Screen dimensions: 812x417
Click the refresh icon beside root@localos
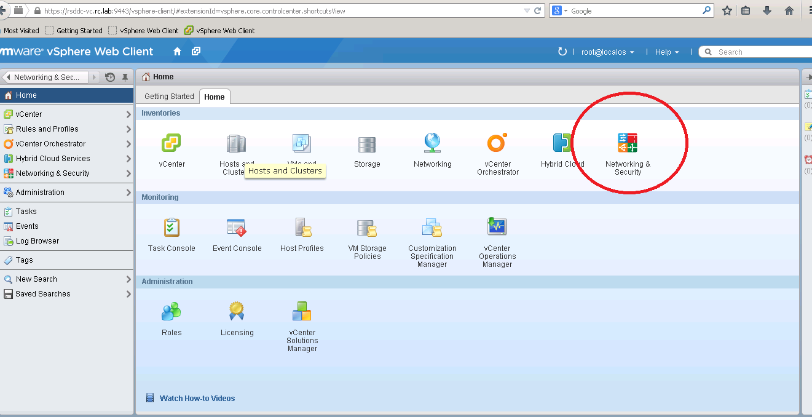(x=562, y=52)
